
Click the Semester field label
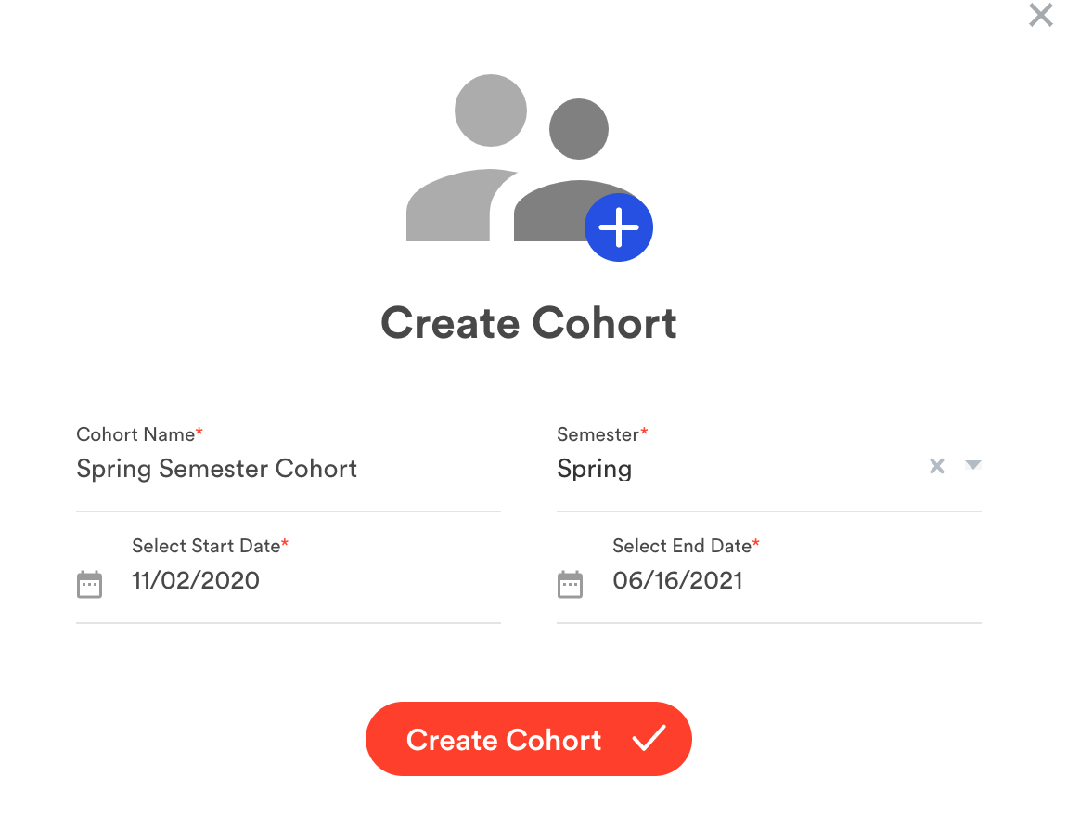[x=598, y=434]
